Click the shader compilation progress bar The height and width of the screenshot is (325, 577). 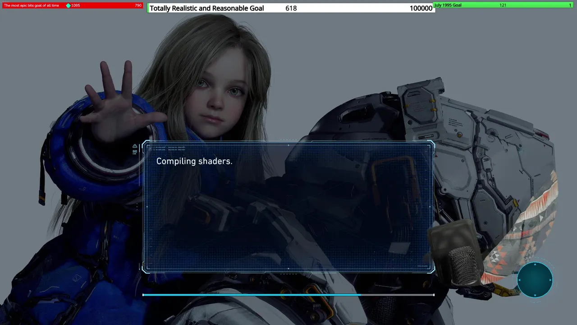[288, 295]
